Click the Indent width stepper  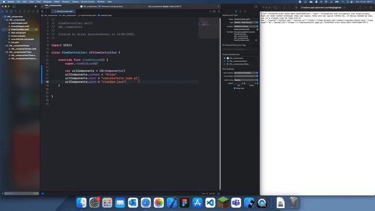pos(258,83)
